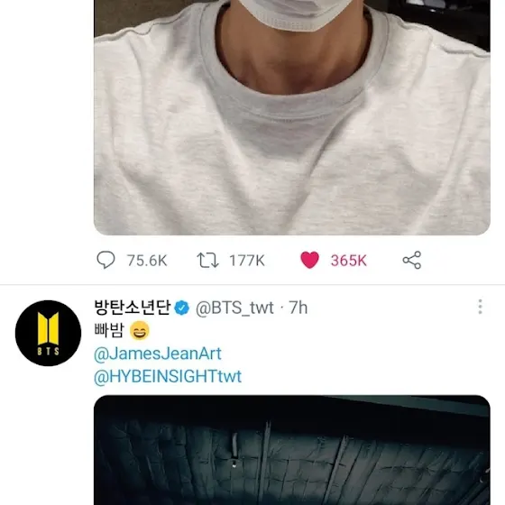The width and height of the screenshot is (505, 505).
Task: View the dark ceiling photo
Action: point(292,450)
